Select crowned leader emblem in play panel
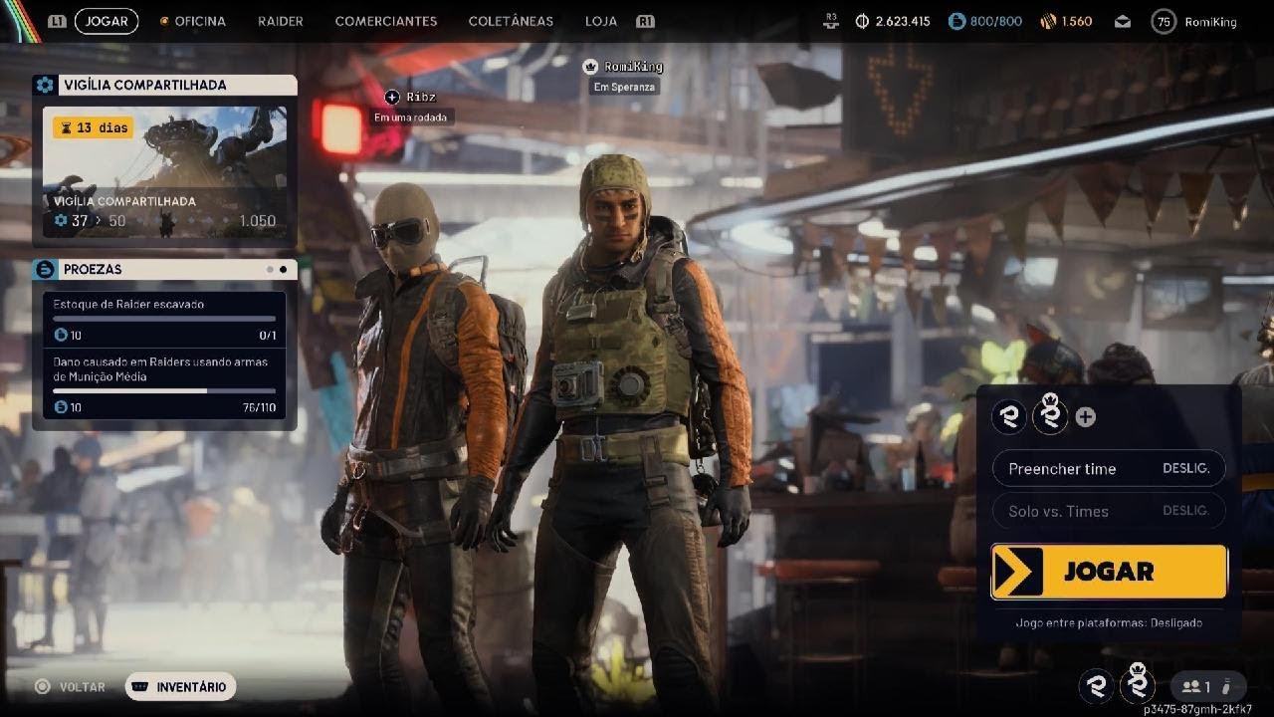This screenshot has height=717, width=1274. click(1050, 415)
